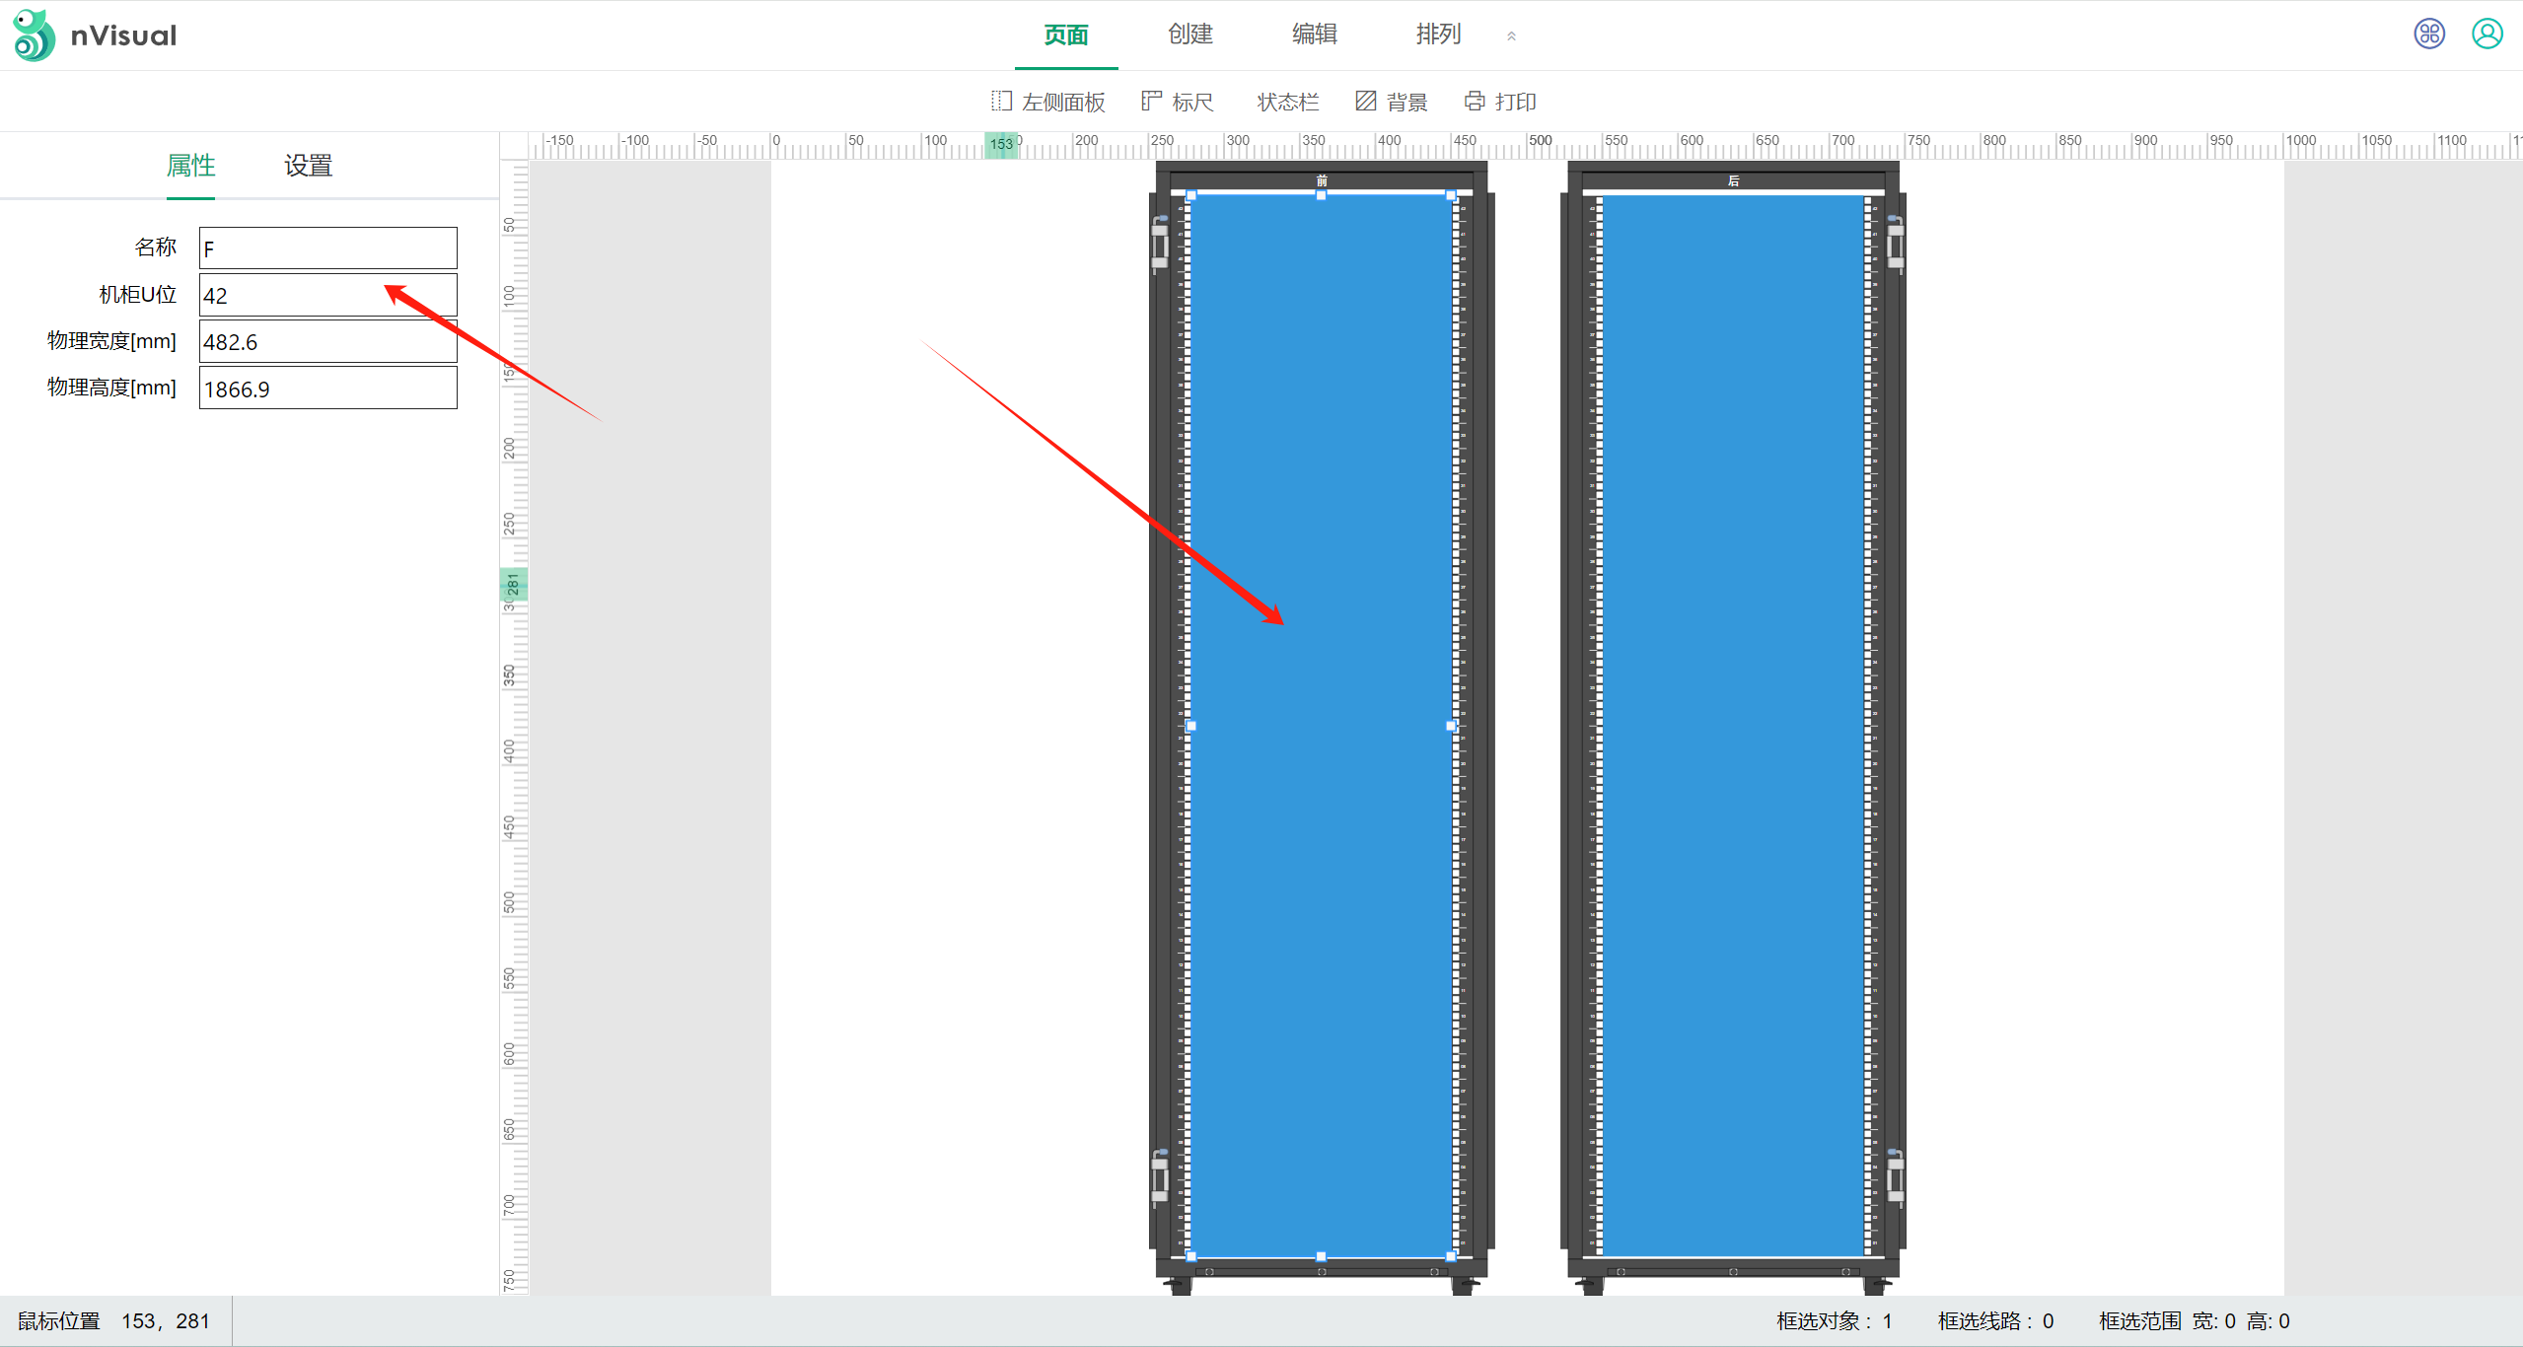Toggle the ruler (标尺) display
The height and width of the screenshot is (1347, 2523).
point(1177,102)
